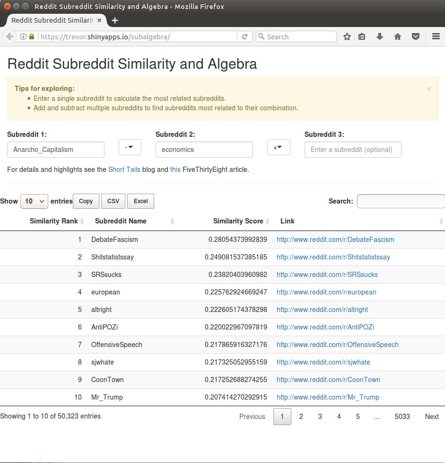Expand the Show entries count dropdown
The image size is (445, 463).
[x=34, y=201]
